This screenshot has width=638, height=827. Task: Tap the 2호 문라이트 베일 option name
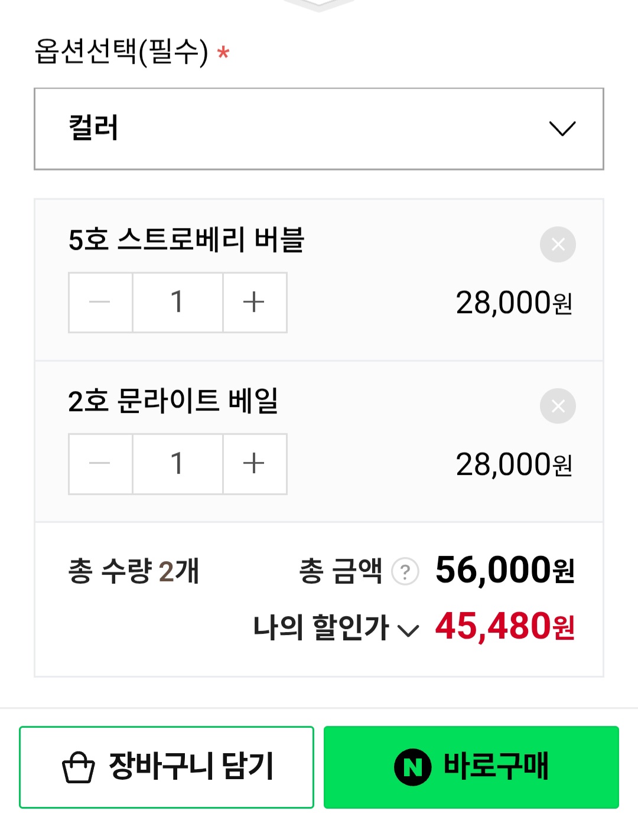pyautogui.click(x=173, y=401)
